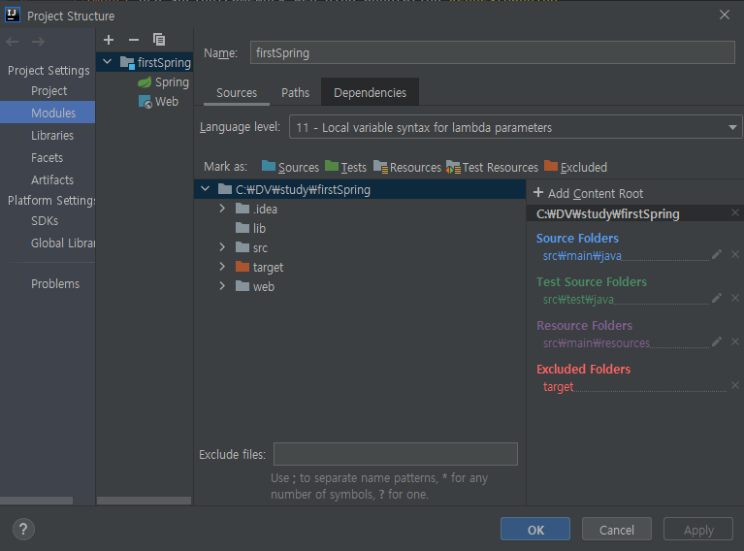The height and width of the screenshot is (551, 744).
Task: Open the Paths tab
Action: tap(295, 92)
